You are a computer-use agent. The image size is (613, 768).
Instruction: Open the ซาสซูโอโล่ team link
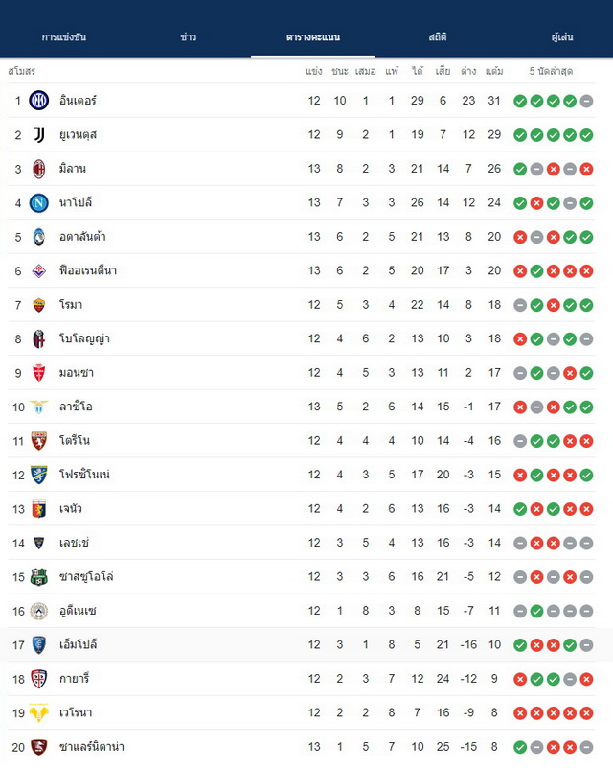(86, 577)
